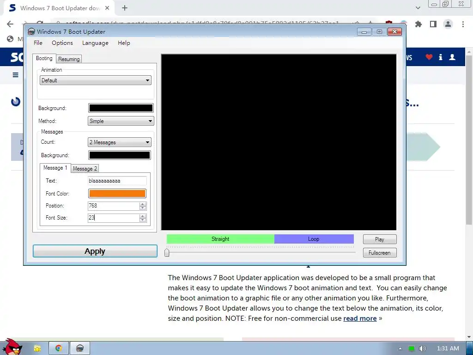Click the Font Size value field
The width and height of the screenshot is (473, 355).
[x=114, y=218]
